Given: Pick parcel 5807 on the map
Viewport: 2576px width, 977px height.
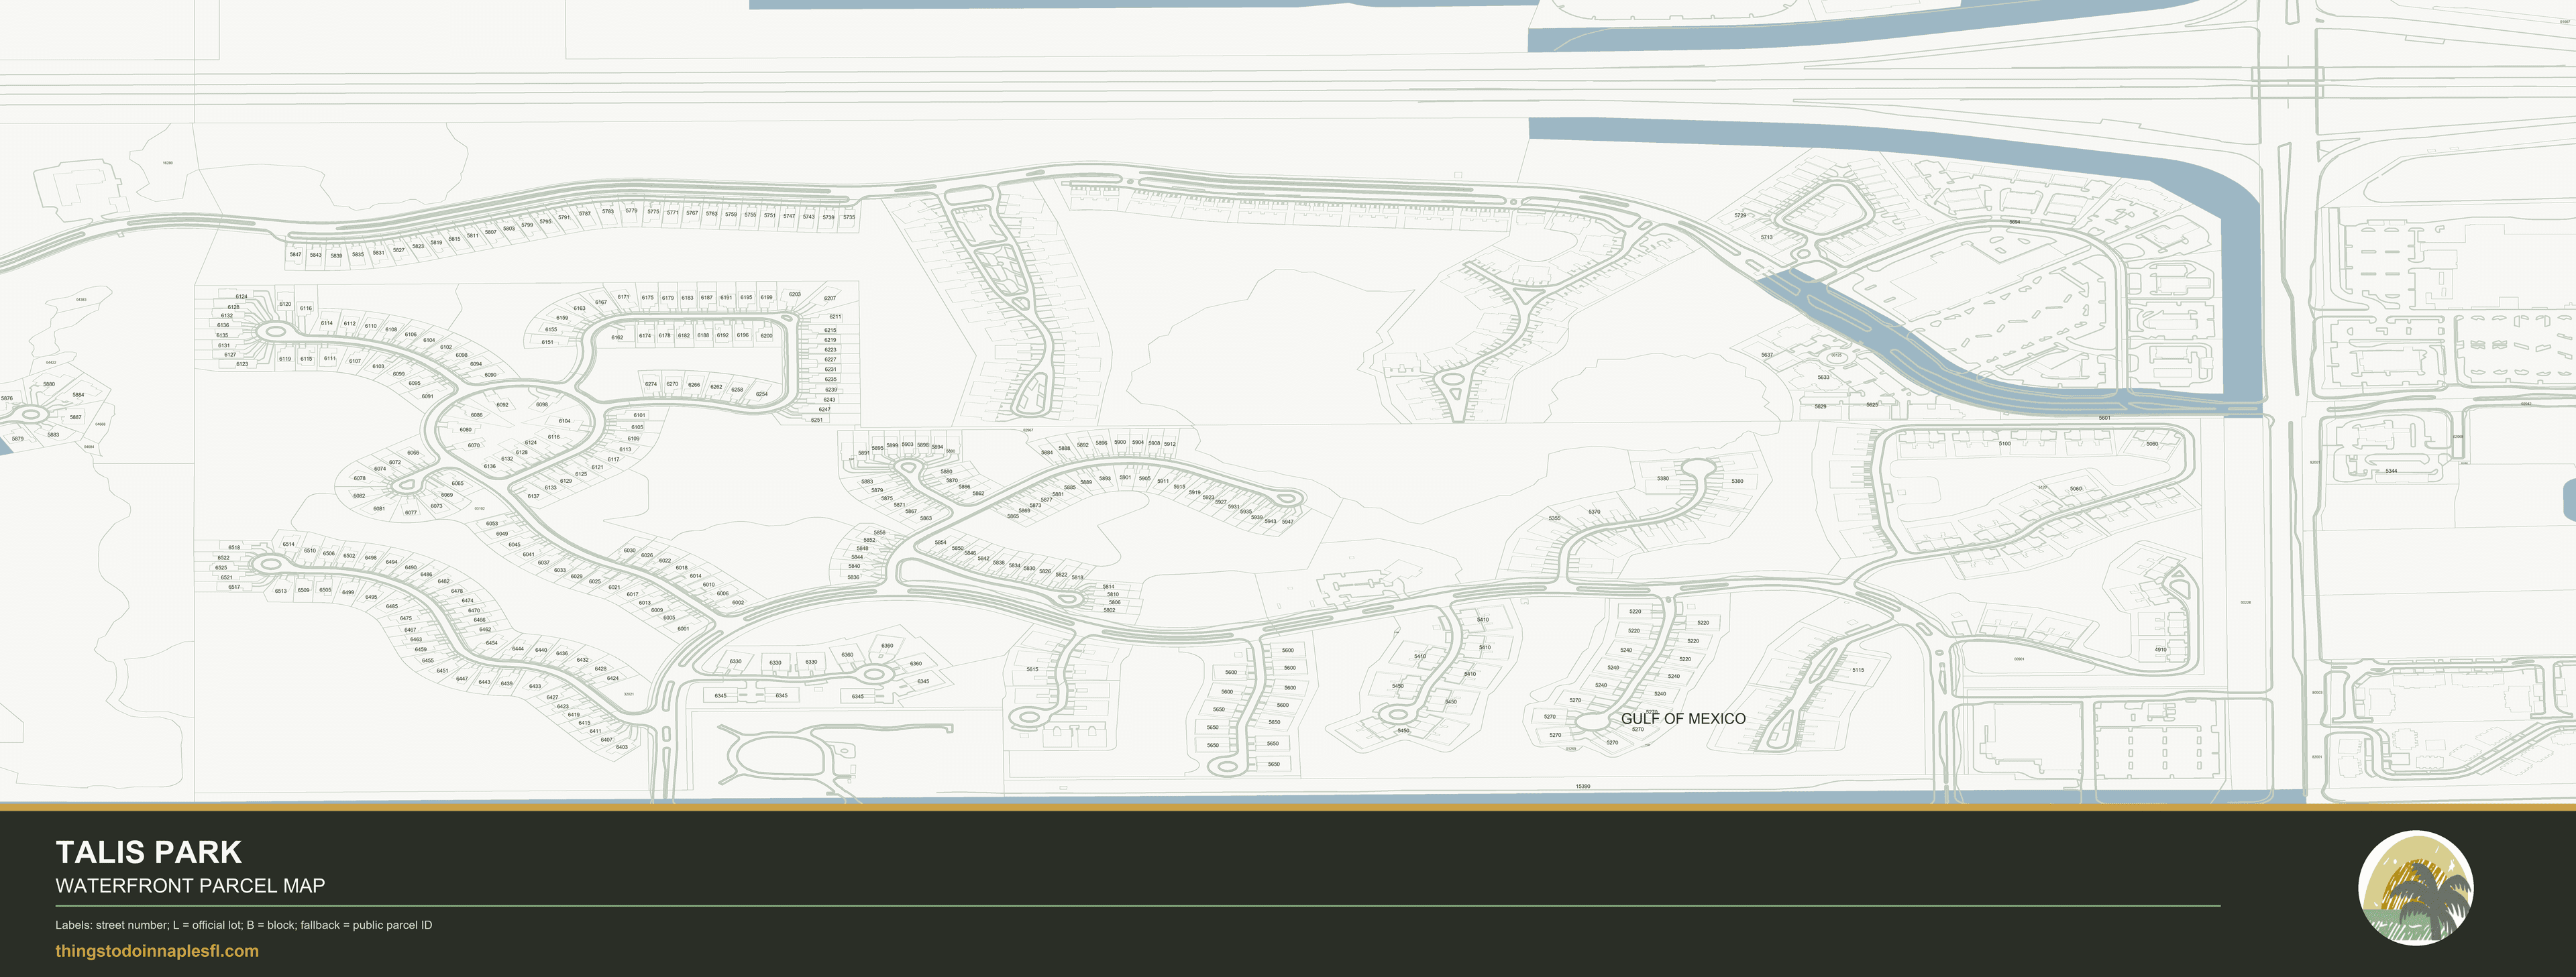Looking at the screenshot, I should (x=491, y=232).
